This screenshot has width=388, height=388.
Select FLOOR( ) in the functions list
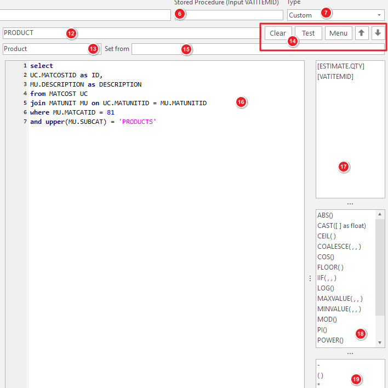click(x=330, y=267)
